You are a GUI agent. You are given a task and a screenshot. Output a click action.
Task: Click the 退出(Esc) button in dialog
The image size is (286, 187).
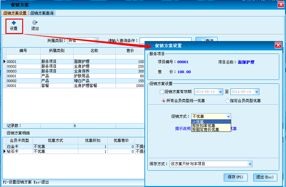(x=265, y=177)
